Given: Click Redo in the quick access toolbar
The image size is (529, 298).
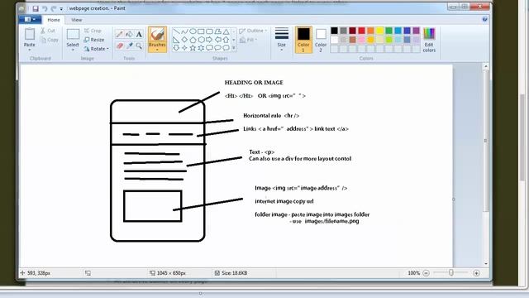Looking at the screenshot, I should [x=53, y=8].
